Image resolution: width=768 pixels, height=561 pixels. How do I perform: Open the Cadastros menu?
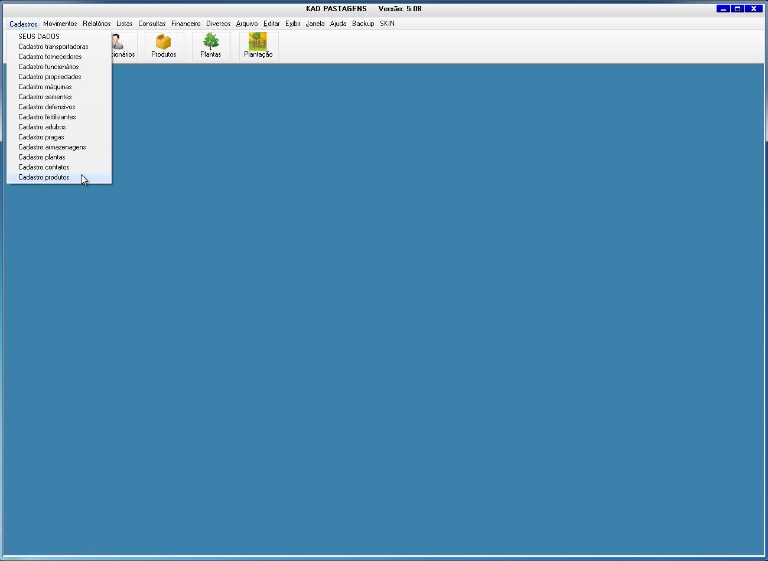click(x=24, y=24)
